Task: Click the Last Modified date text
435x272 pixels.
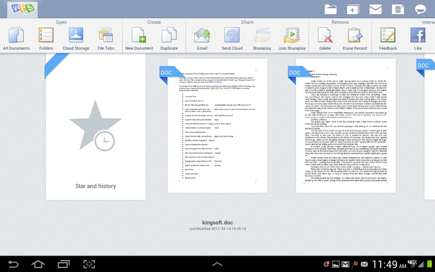Action: [x=217, y=229]
